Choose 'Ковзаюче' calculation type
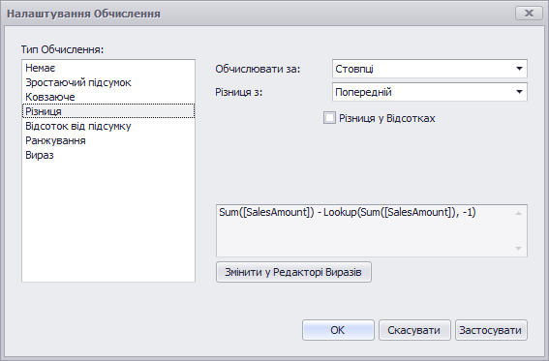The image size is (549, 361). (108, 97)
